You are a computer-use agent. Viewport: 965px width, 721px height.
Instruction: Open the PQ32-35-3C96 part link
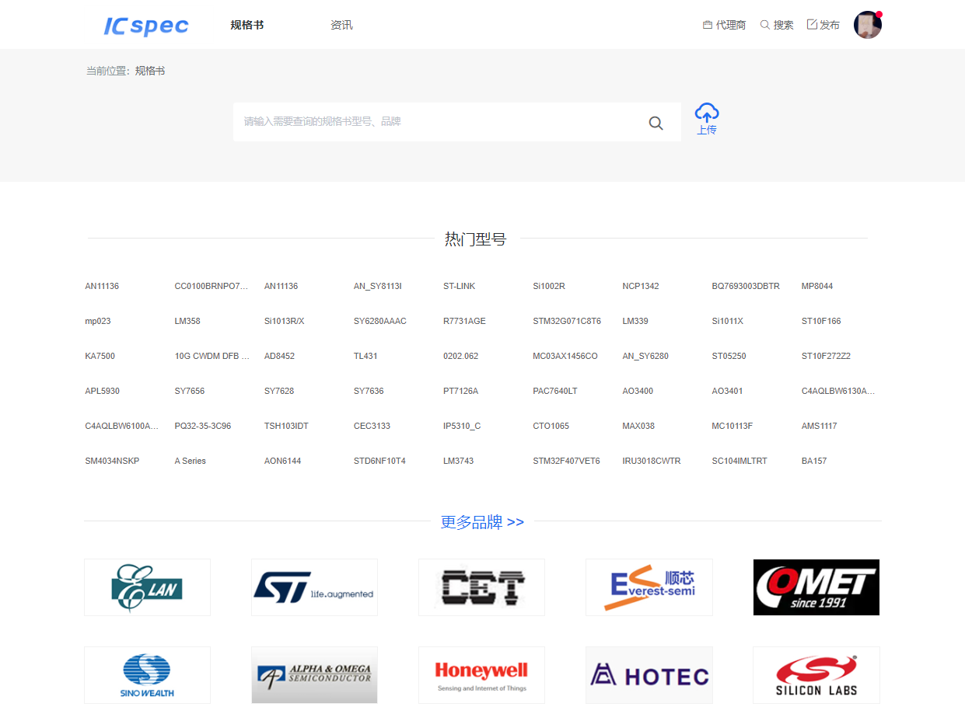(203, 426)
